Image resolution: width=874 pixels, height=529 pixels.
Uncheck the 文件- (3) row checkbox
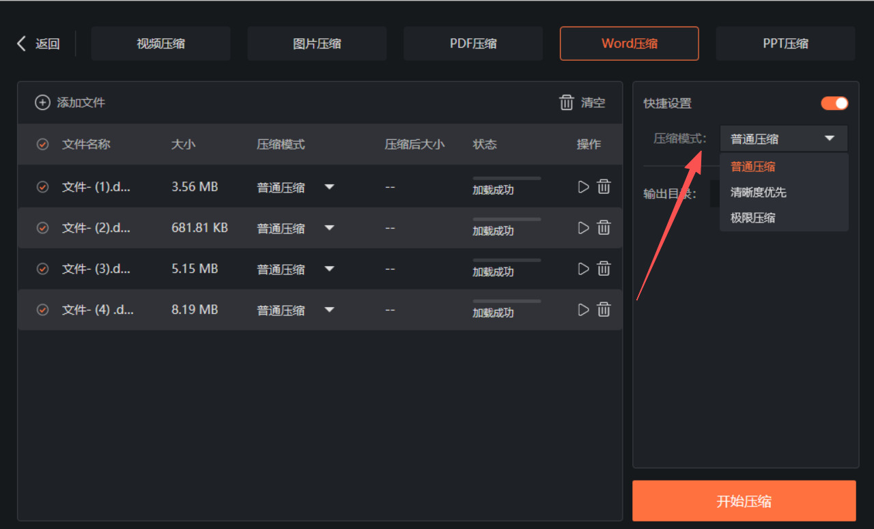(42, 269)
